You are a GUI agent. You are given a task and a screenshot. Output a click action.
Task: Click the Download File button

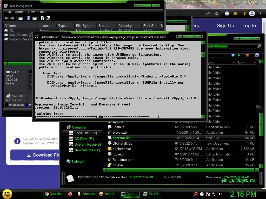pyautogui.click(x=35, y=155)
